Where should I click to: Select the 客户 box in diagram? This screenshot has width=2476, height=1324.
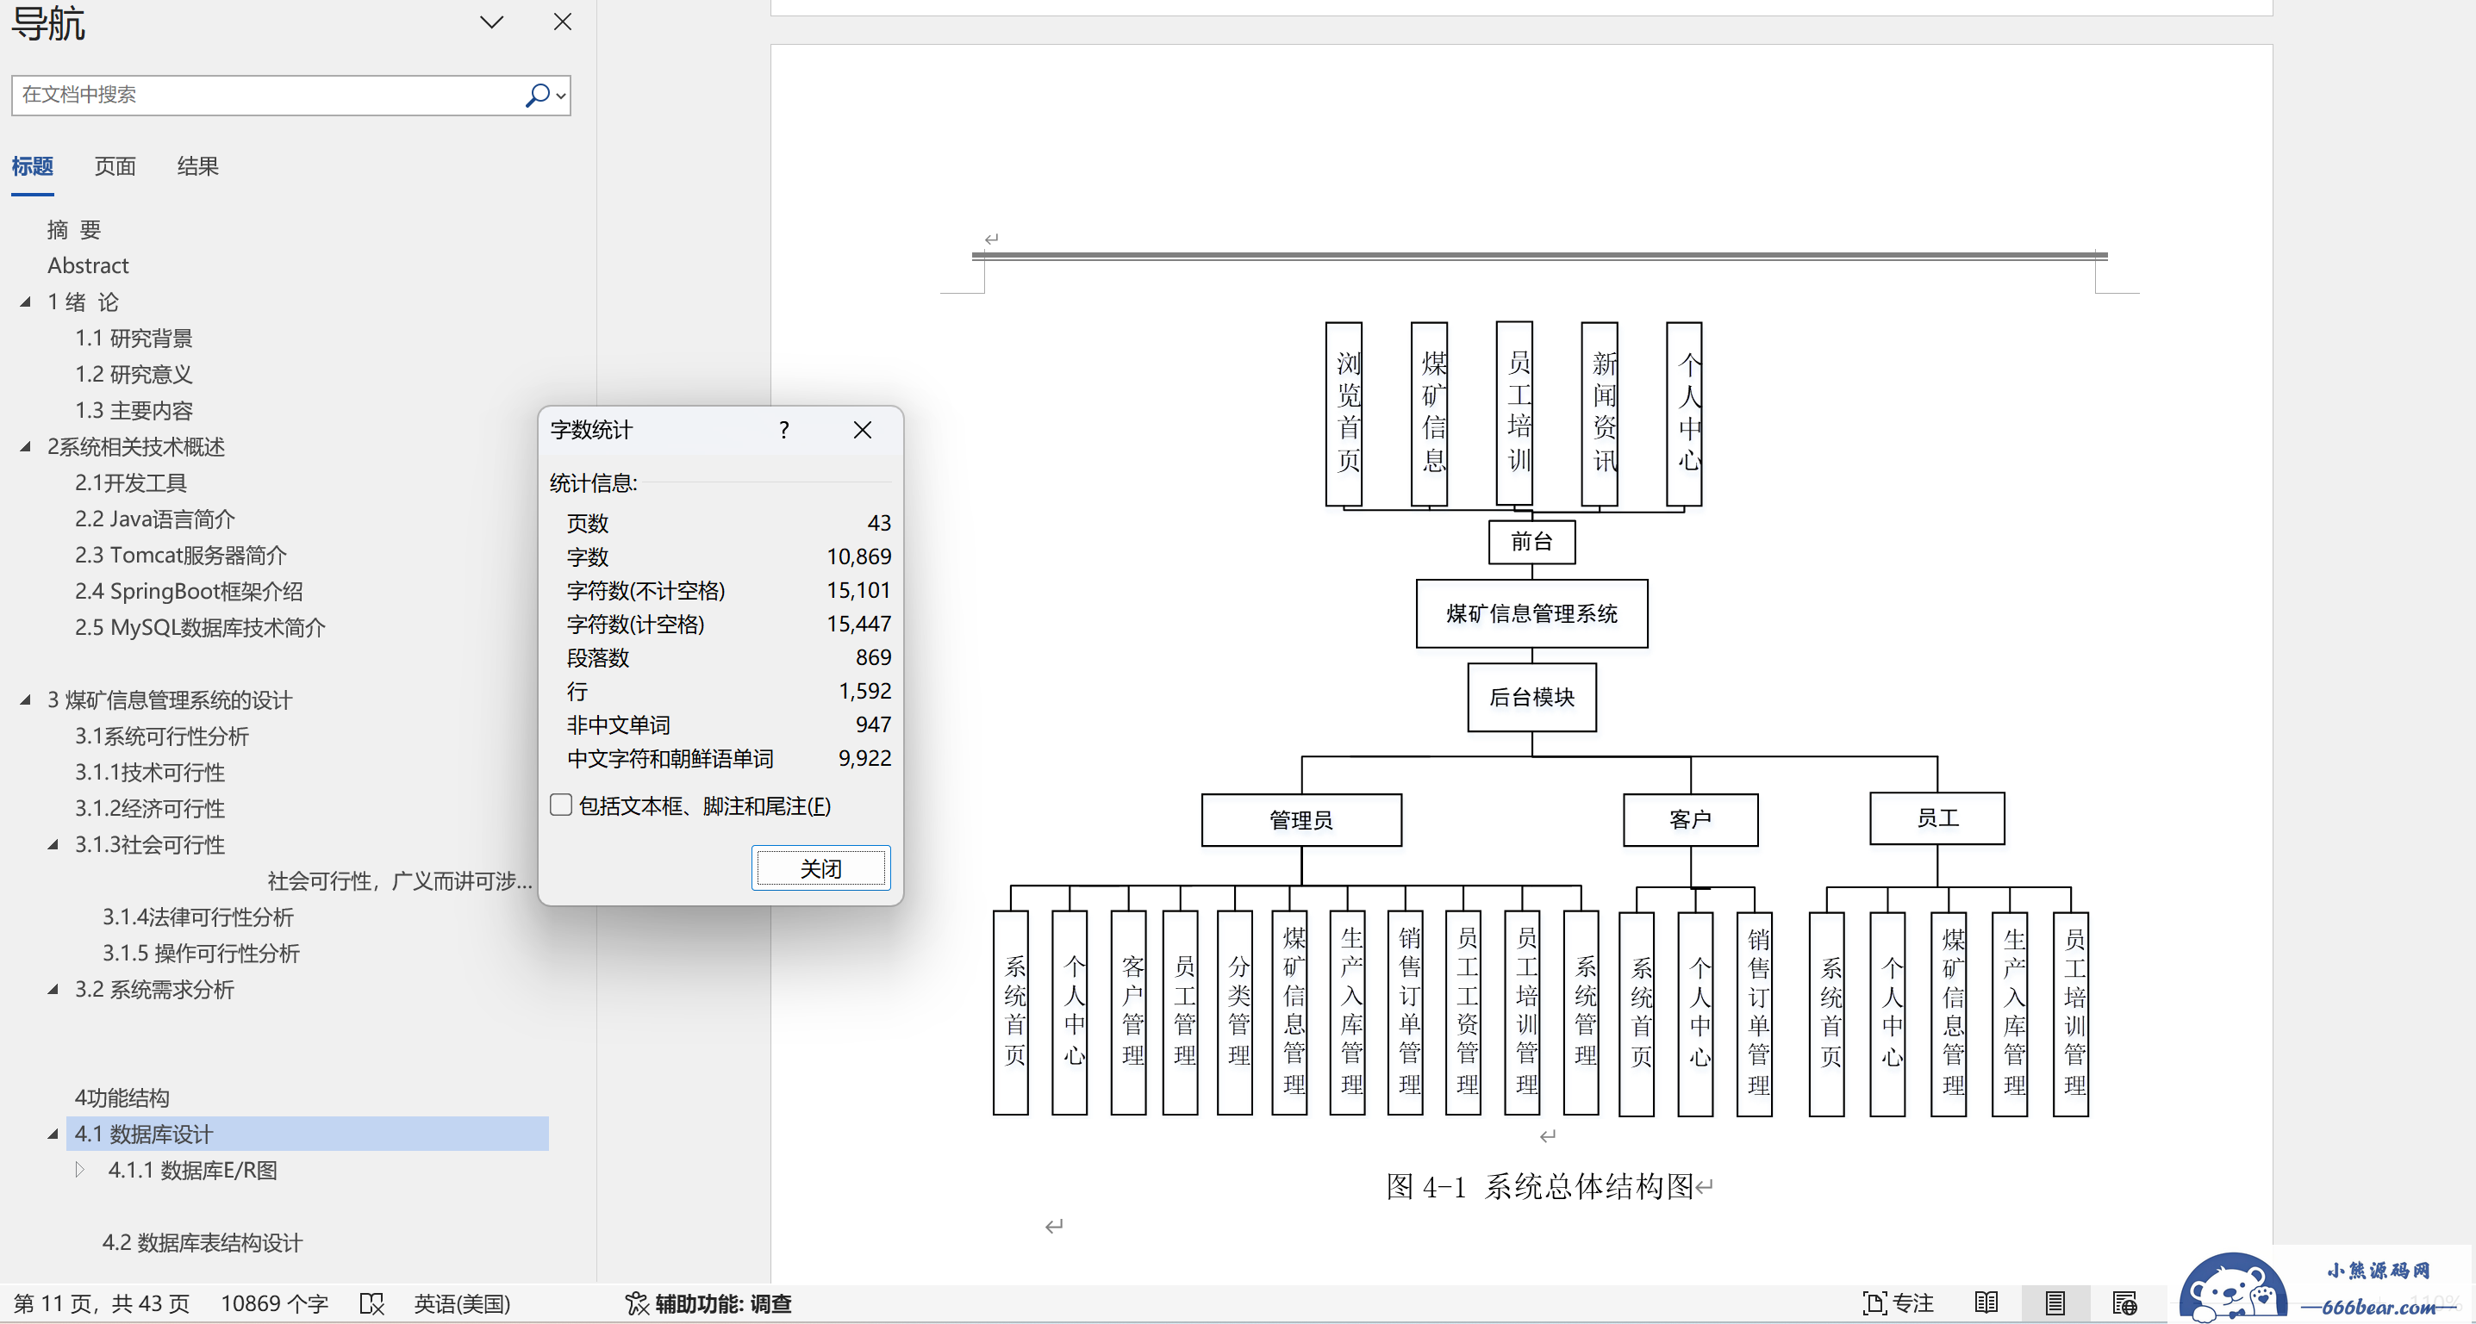pos(1691,819)
